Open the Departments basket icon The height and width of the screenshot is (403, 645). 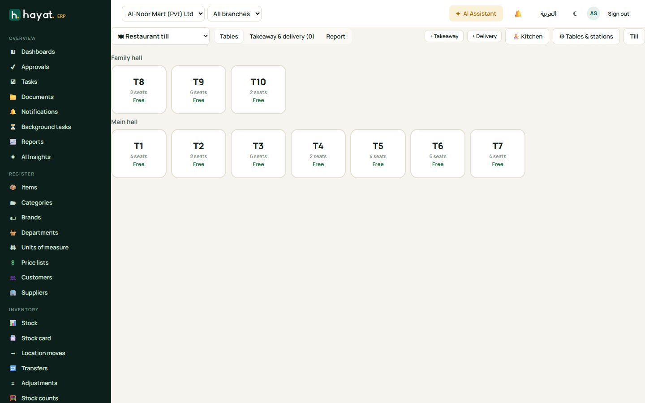(x=13, y=233)
